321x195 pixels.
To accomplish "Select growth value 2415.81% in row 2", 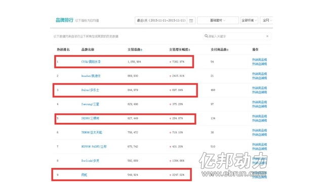I will click(x=178, y=76).
